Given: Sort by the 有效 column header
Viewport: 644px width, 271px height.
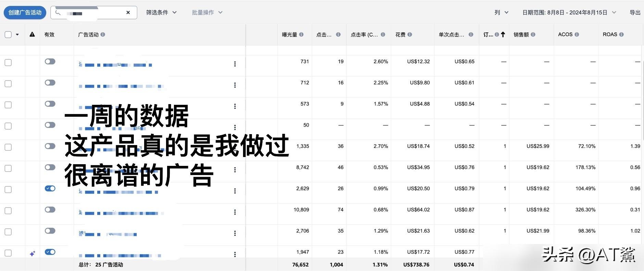Looking at the screenshot, I should [49, 34].
